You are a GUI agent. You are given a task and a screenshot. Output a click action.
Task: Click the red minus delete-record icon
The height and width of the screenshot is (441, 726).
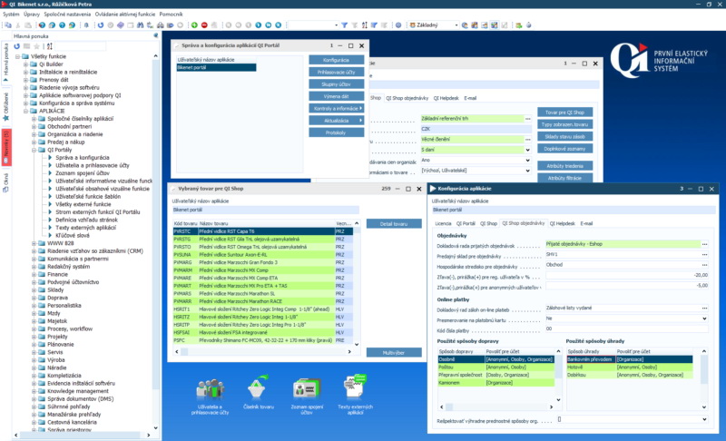(204, 25)
